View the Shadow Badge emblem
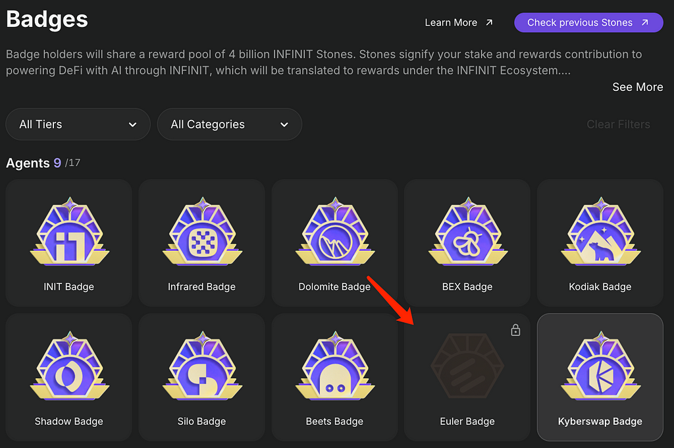This screenshot has height=448, width=674. point(69,366)
